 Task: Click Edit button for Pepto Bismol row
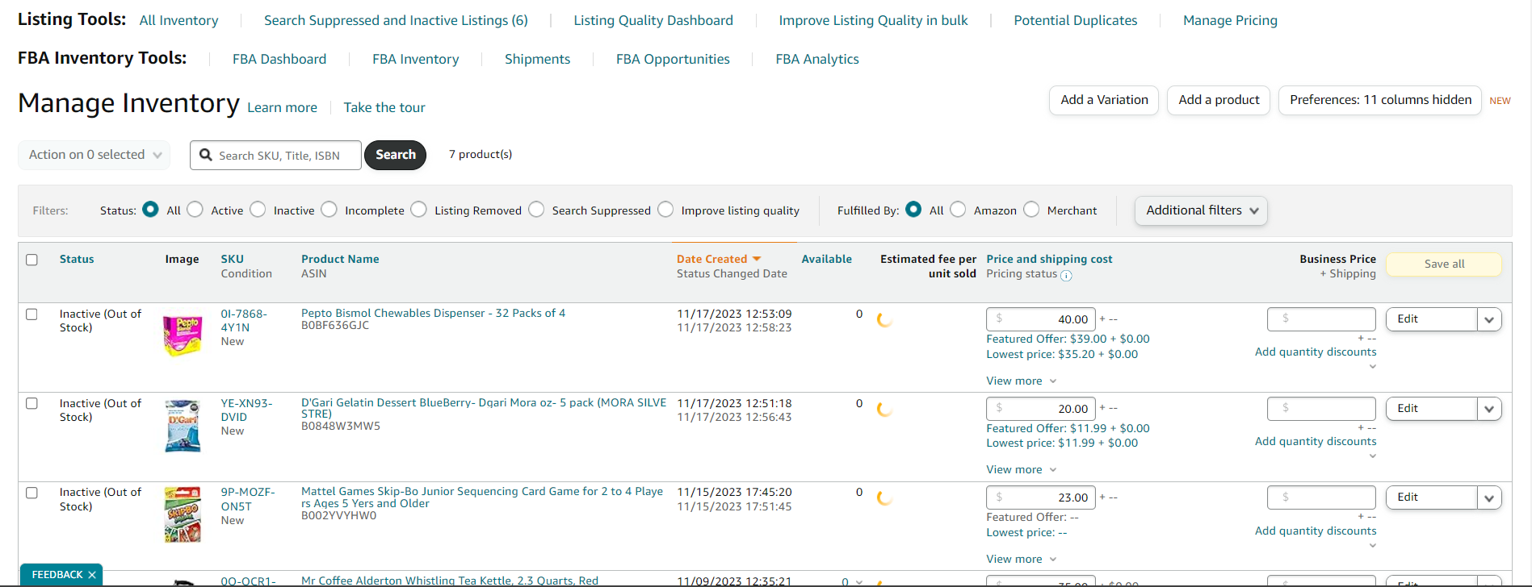point(1432,319)
